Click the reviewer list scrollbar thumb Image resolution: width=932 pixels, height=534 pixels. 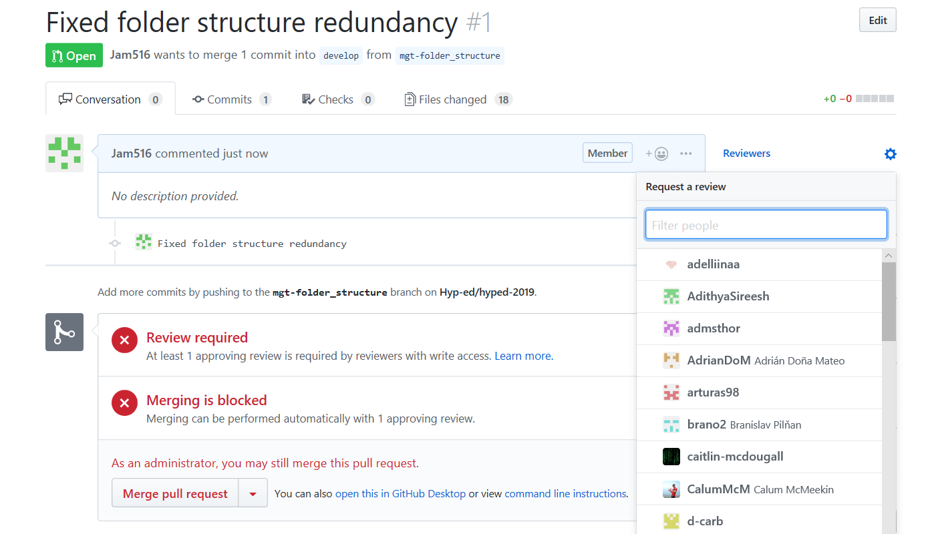[889, 302]
